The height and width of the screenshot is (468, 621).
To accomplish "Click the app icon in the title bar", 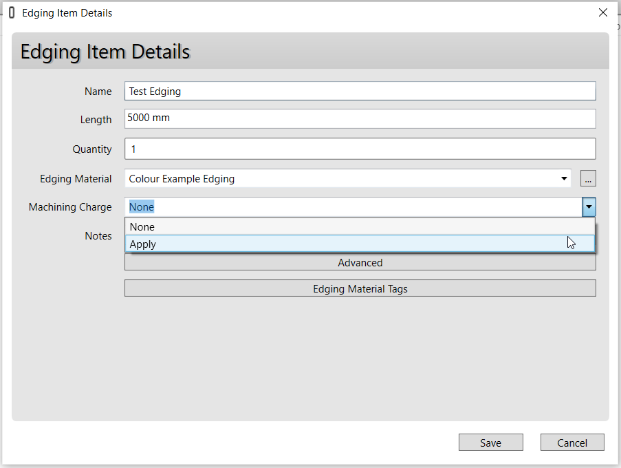I will tap(12, 12).
